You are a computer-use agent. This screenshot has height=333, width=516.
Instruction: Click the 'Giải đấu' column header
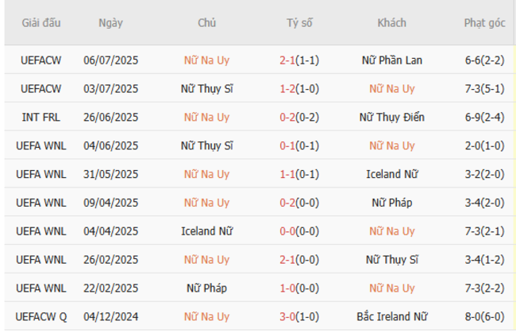coord(41,23)
